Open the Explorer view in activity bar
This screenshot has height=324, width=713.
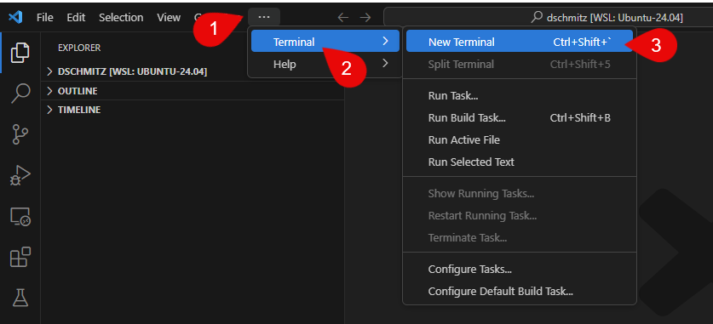pos(20,52)
